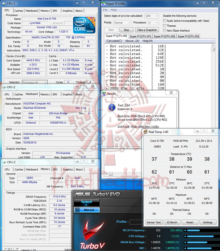
Task: Click the Hyper PI Stop button
Action: pos(127,30)
